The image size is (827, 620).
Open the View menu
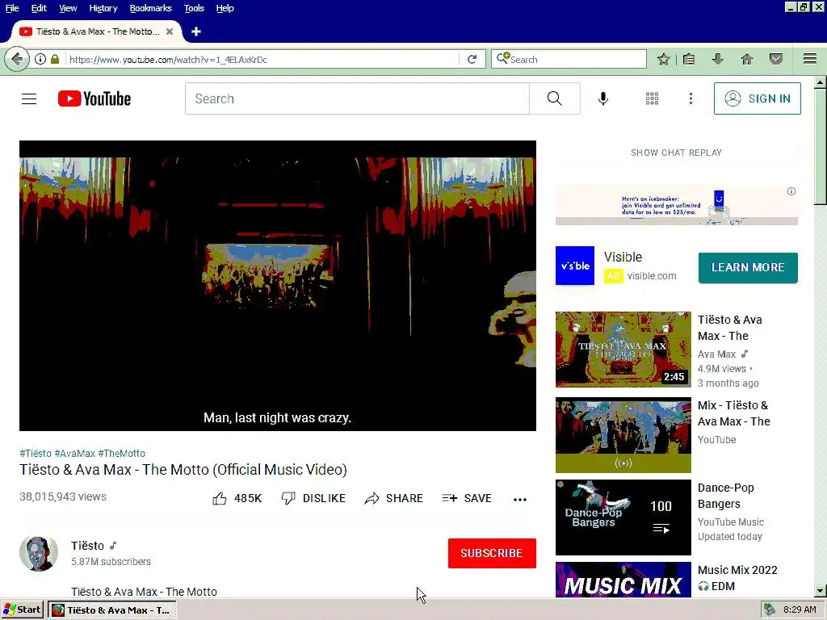click(68, 8)
